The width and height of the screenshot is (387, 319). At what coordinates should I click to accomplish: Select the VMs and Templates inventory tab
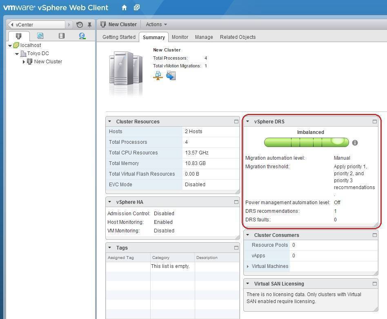point(40,36)
